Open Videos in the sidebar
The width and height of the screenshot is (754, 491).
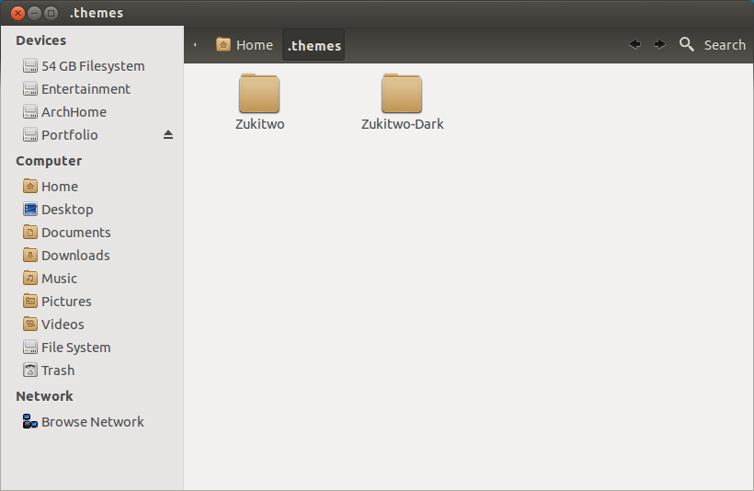[63, 325]
